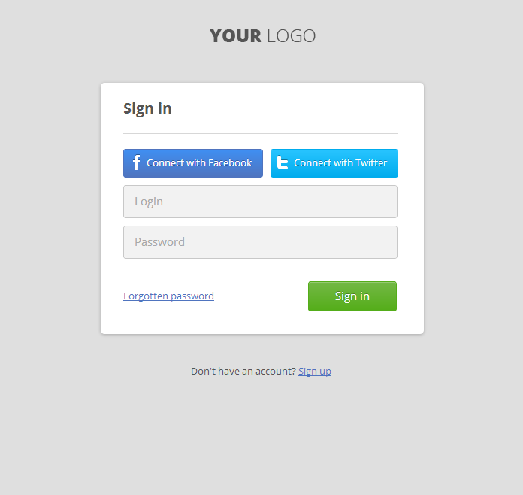The width and height of the screenshot is (523, 495).
Task: Click the Facebook "f" icon
Action: pyautogui.click(x=136, y=163)
